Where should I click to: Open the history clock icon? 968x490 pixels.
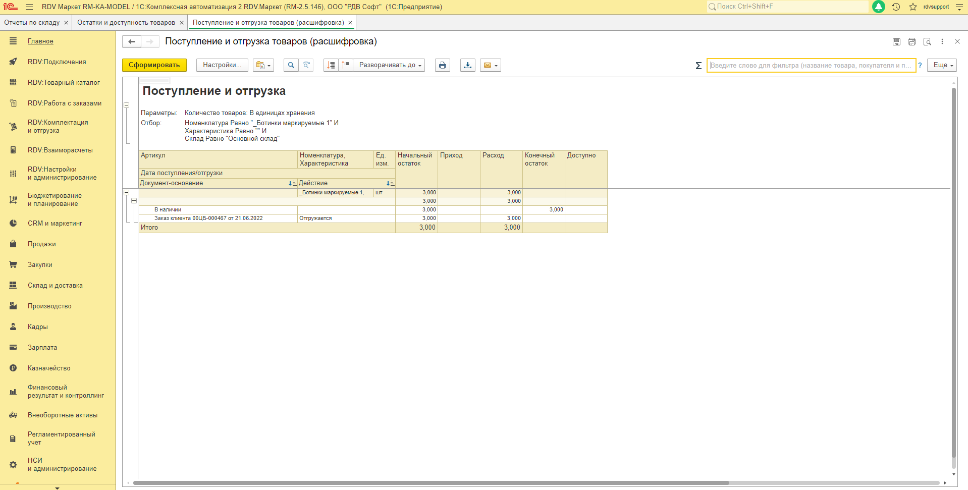pos(896,7)
